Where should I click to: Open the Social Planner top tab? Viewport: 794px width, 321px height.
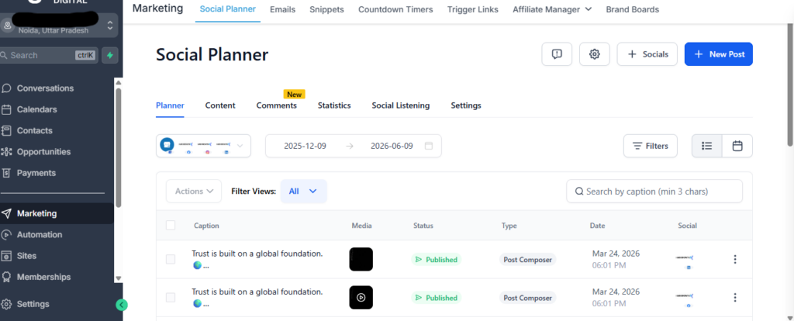228,9
